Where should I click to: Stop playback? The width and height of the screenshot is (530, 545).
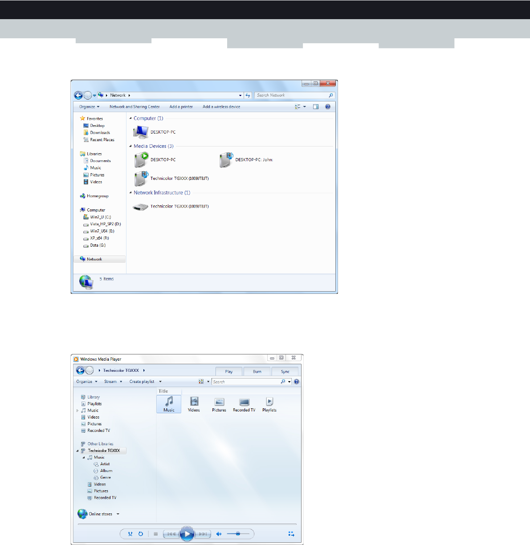point(155,534)
